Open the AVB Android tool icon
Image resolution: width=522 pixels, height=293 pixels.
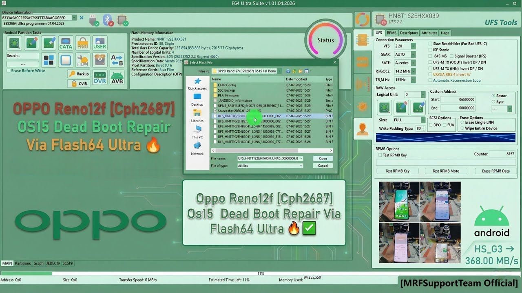click(x=117, y=77)
